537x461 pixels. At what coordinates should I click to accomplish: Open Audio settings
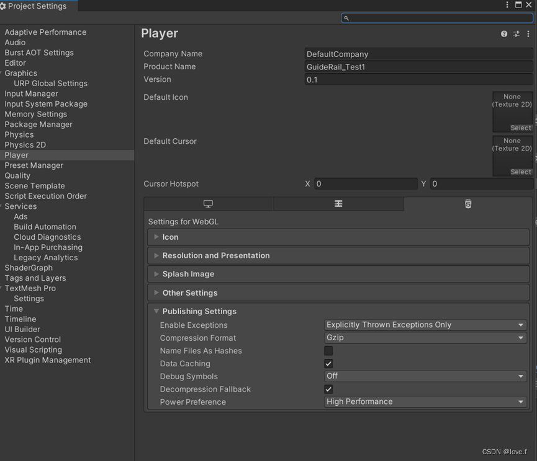(15, 42)
